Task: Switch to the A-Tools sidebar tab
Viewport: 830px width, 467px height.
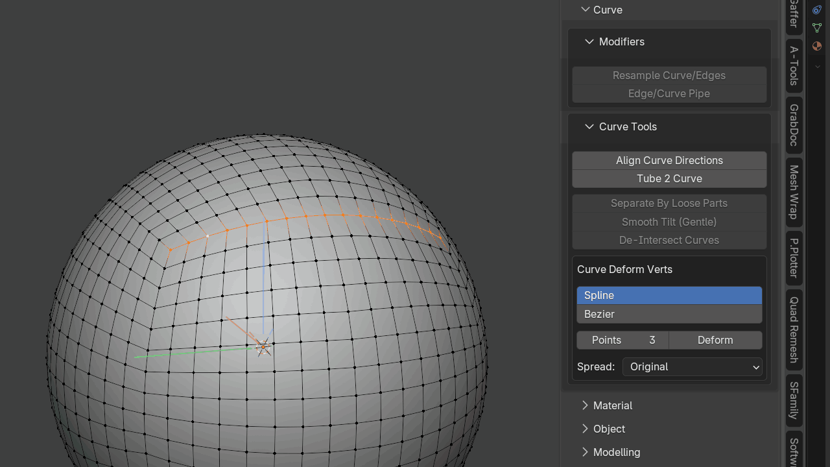Action: tap(794, 66)
